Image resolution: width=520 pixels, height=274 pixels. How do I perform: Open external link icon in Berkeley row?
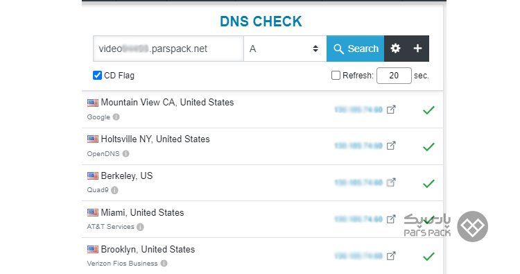tap(391, 182)
